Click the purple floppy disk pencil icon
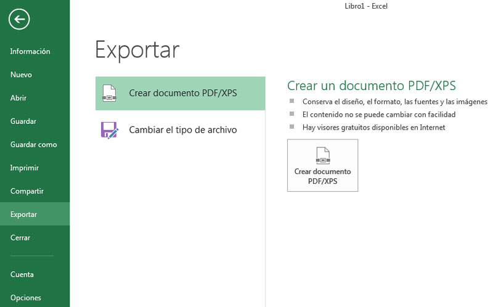 110,130
